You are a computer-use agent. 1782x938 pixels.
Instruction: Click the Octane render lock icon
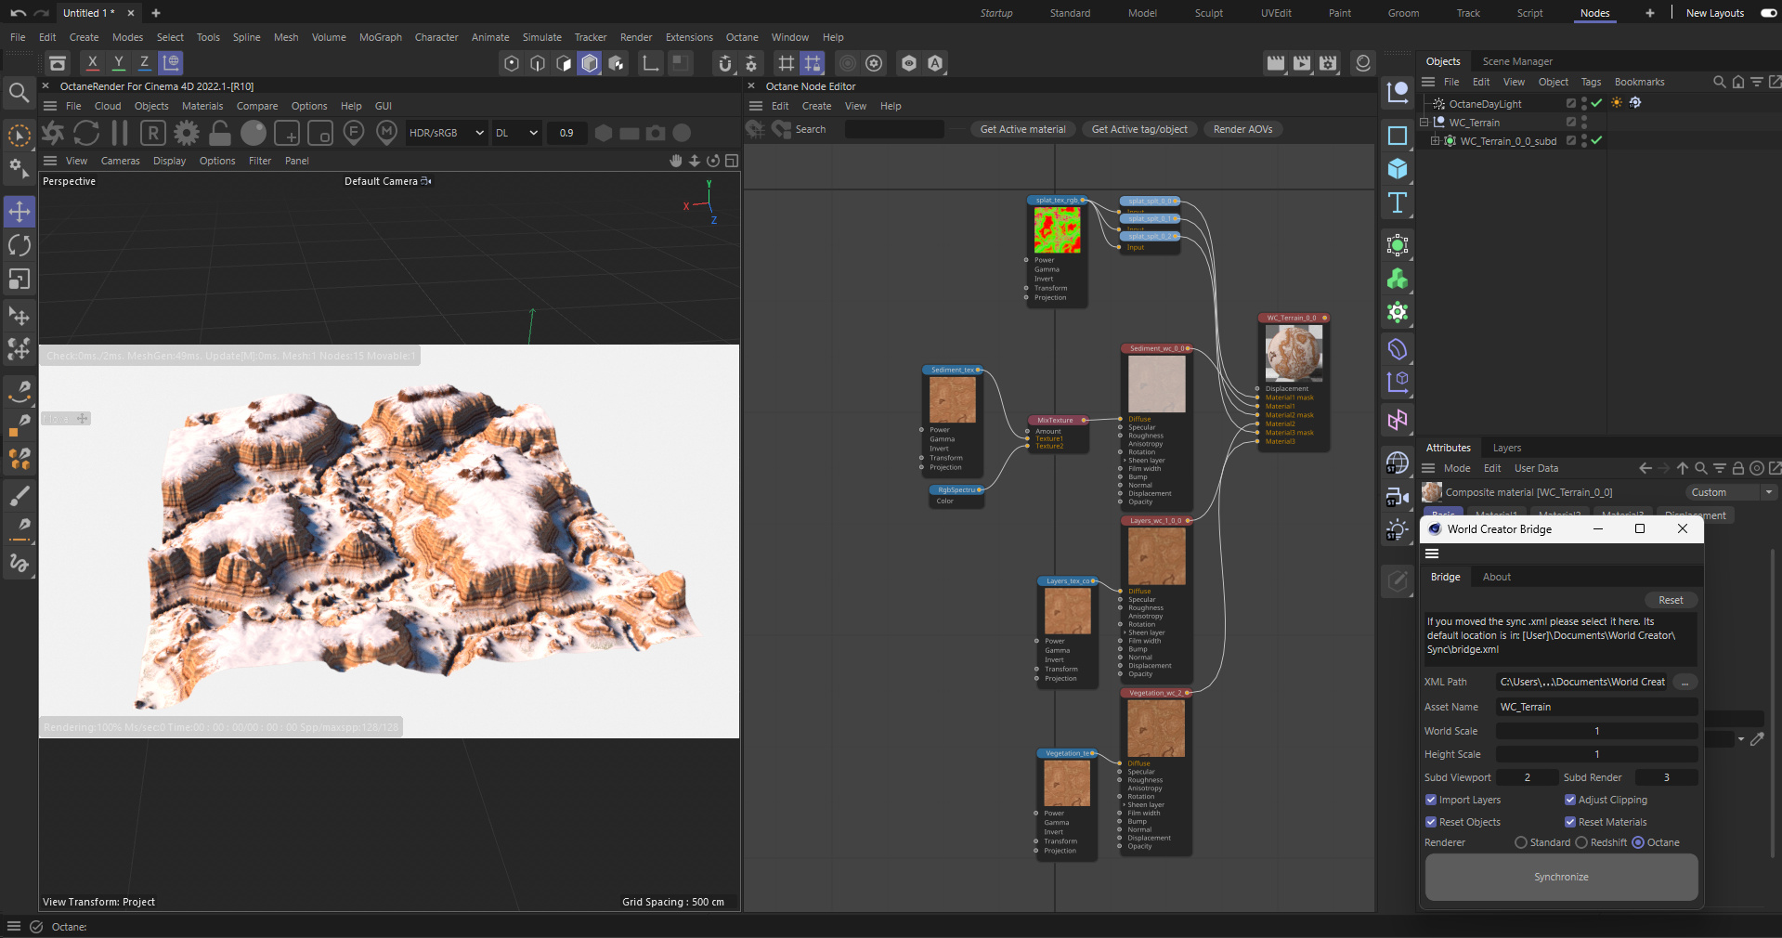(220, 133)
